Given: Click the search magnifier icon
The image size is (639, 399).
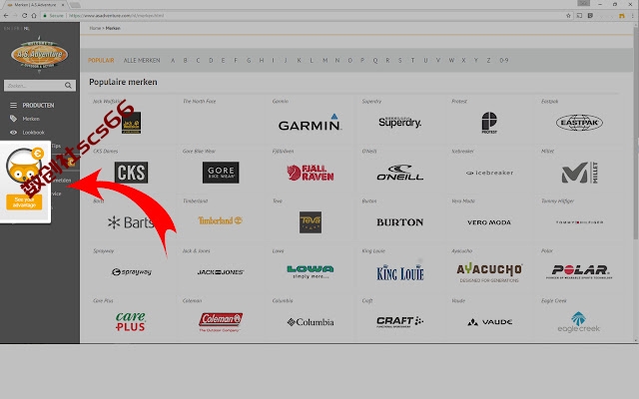Looking at the screenshot, I should (x=68, y=85).
